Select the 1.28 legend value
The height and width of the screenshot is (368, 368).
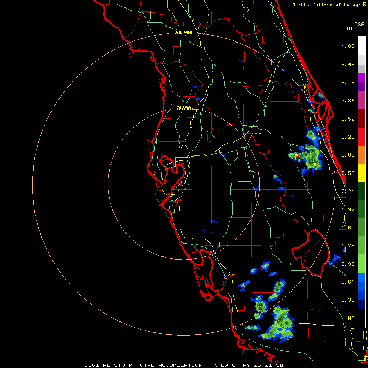[x=348, y=246]
